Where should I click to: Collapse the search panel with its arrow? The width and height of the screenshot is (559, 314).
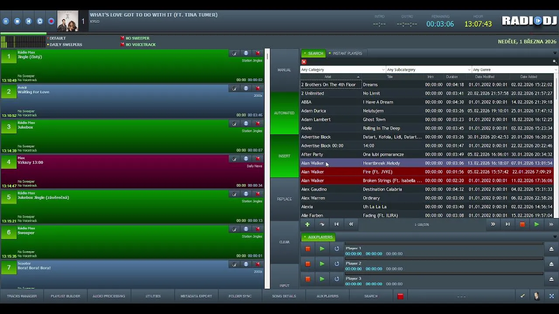555,53
